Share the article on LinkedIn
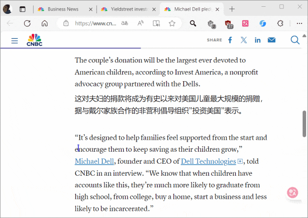 pos(257,40)
